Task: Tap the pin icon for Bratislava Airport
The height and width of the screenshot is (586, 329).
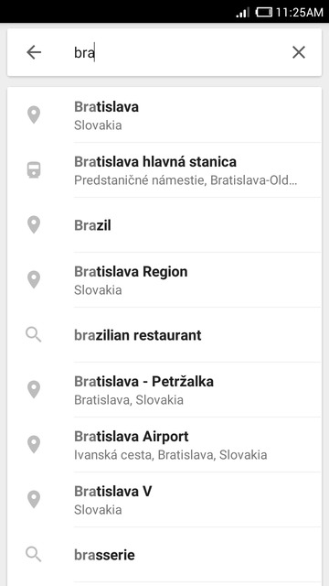Action: [34, 445]
